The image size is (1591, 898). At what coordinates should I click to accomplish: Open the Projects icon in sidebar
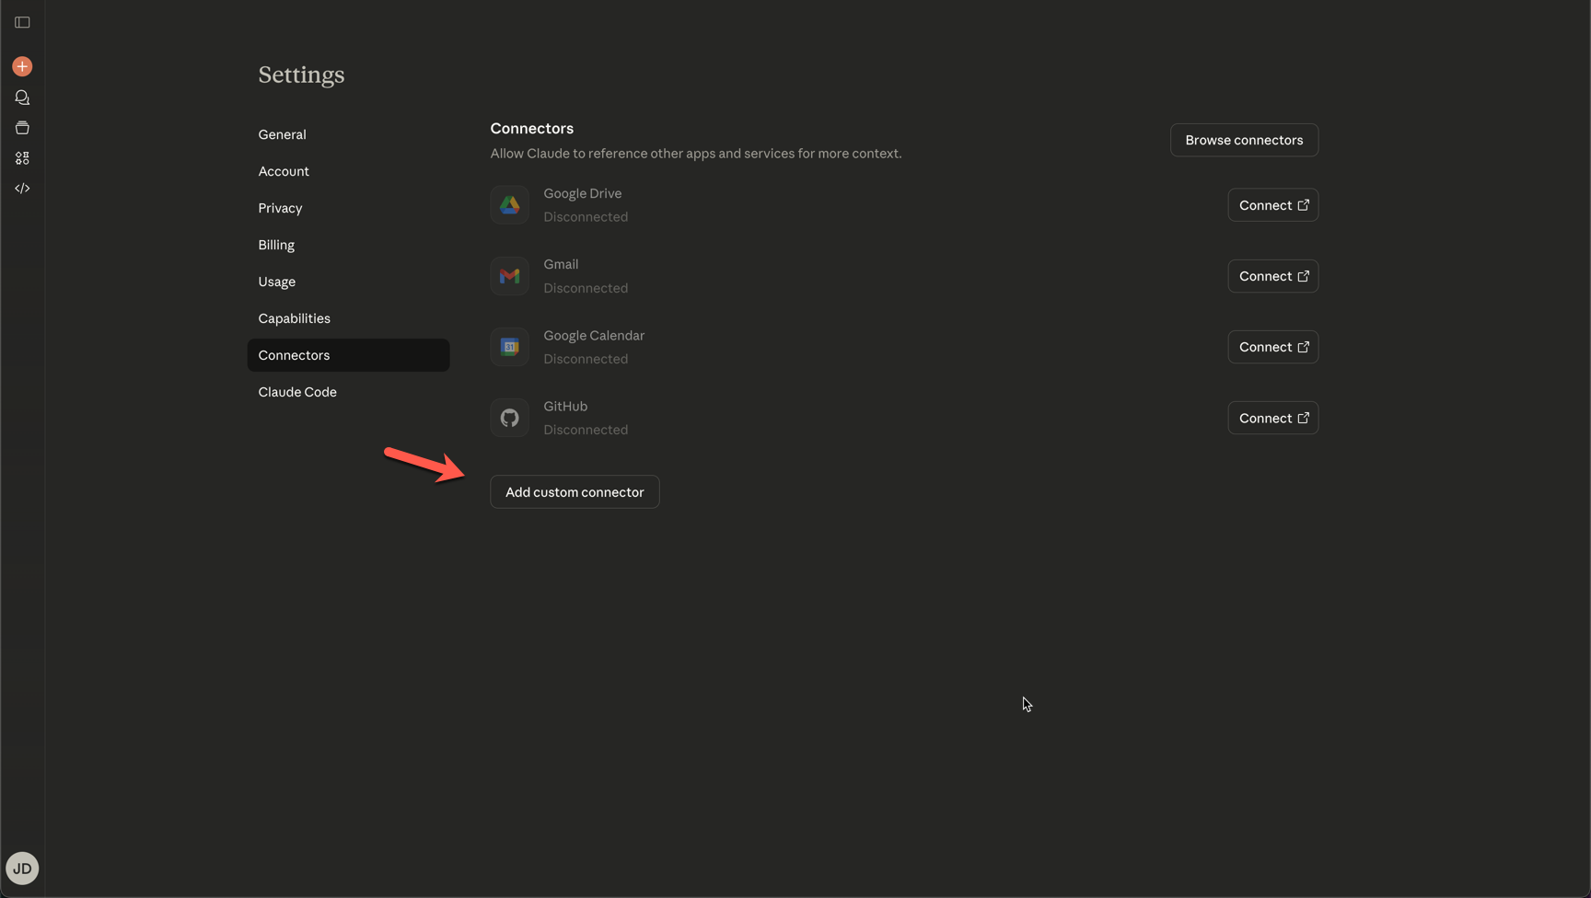pyautogui.click(x=22, y=128)
